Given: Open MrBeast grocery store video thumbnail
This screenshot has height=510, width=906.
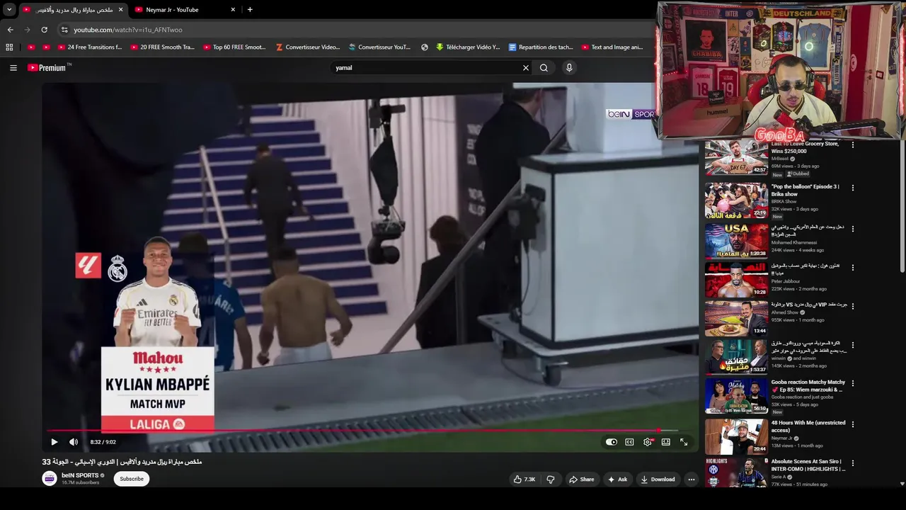Looking at the screenshot, I should click(736, 157).
